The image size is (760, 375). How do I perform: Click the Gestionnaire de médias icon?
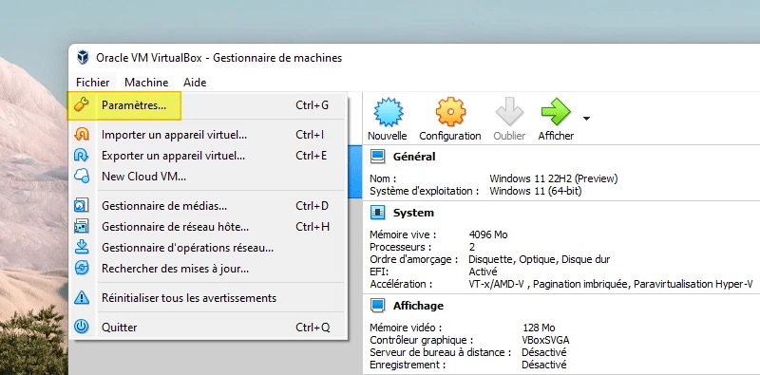tap(82, 205)
